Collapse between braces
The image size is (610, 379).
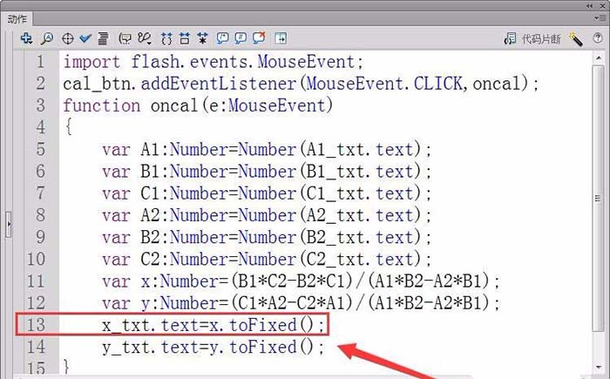tap(166, 38)
